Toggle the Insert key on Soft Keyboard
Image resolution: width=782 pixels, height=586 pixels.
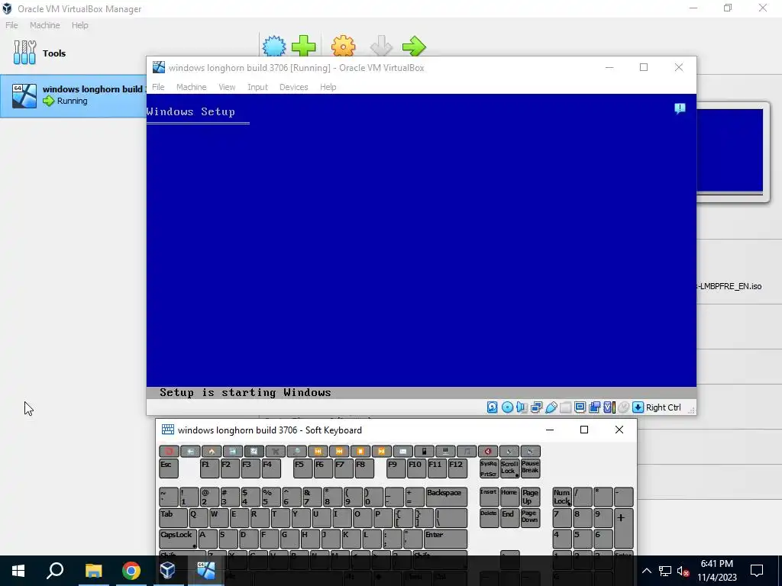pyautogui.click(x=489, y=497)
